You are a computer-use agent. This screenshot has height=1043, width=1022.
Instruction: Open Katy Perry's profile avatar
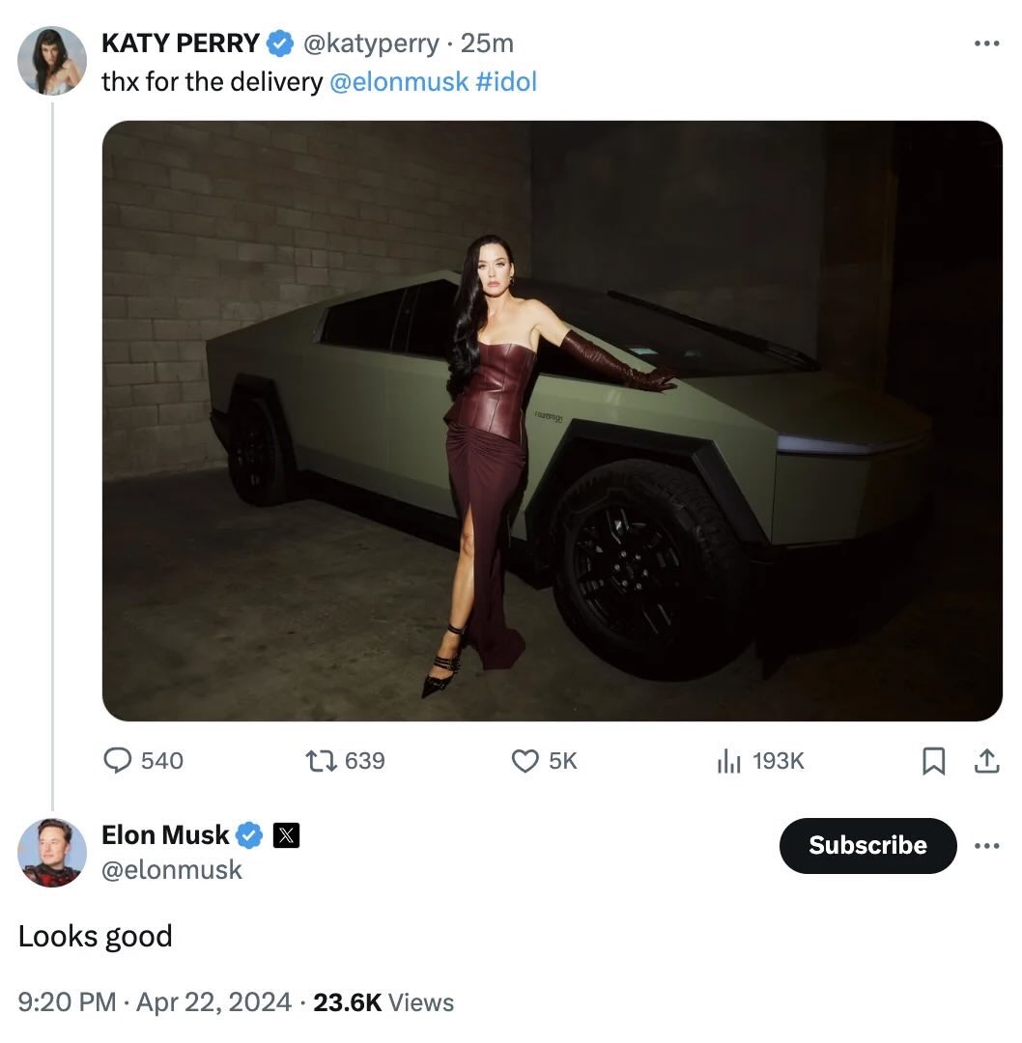52,60
